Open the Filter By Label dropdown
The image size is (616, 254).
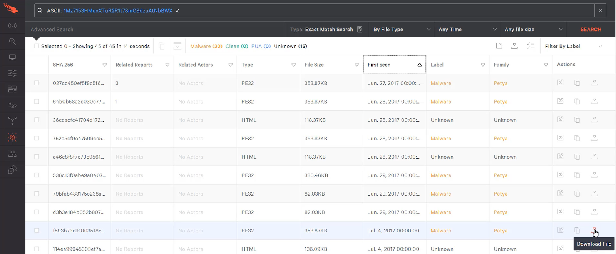[573, 46]
